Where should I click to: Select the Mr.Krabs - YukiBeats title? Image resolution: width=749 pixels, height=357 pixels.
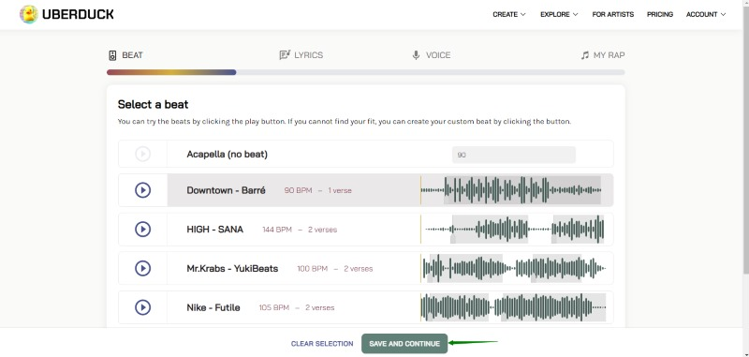pyautogui.click(x=232, y=269)
